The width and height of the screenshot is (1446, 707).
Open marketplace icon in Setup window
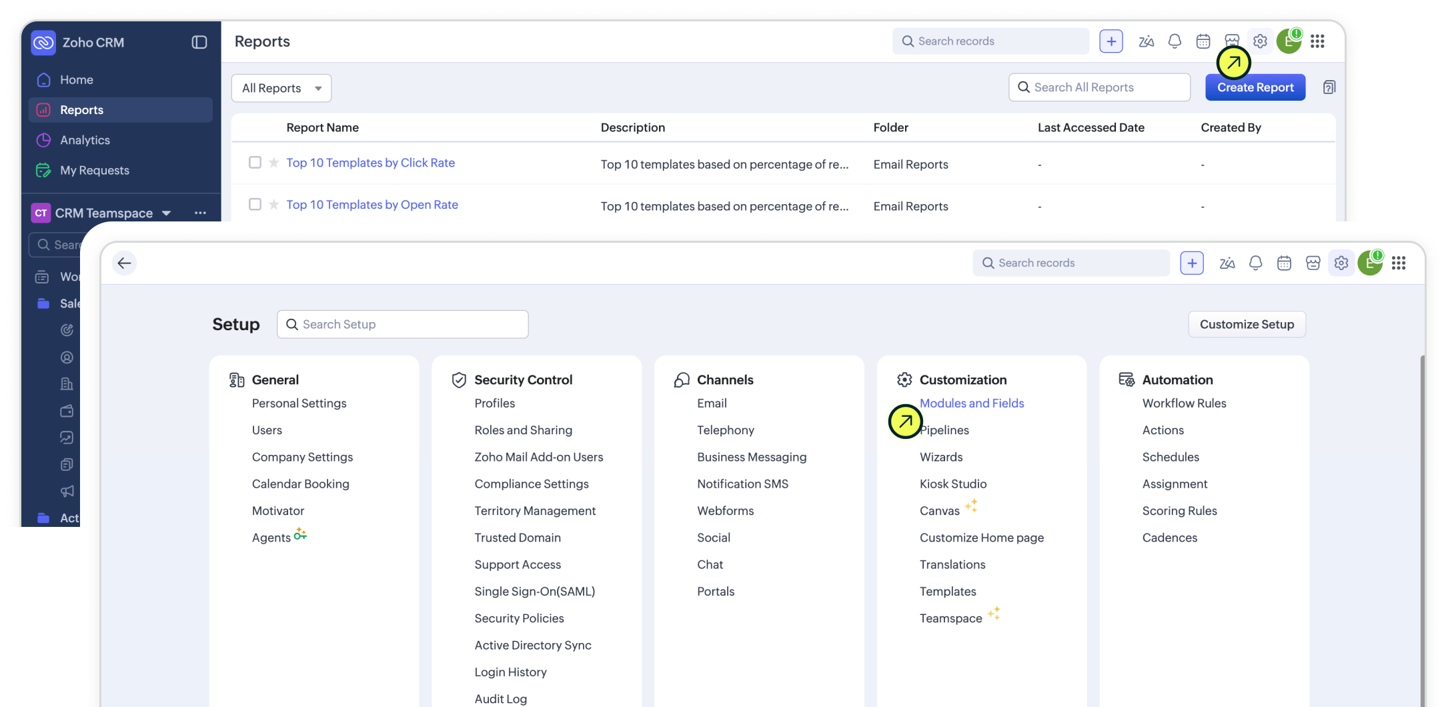coord(1313,263)
